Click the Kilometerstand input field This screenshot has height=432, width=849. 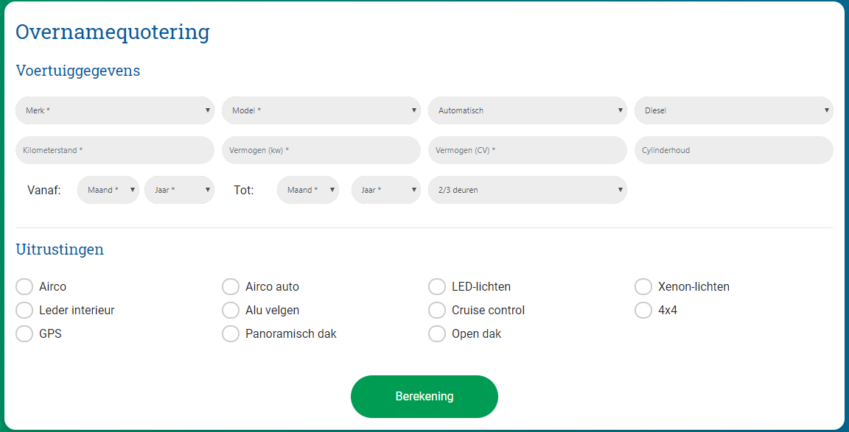click(x=115, y=150)
